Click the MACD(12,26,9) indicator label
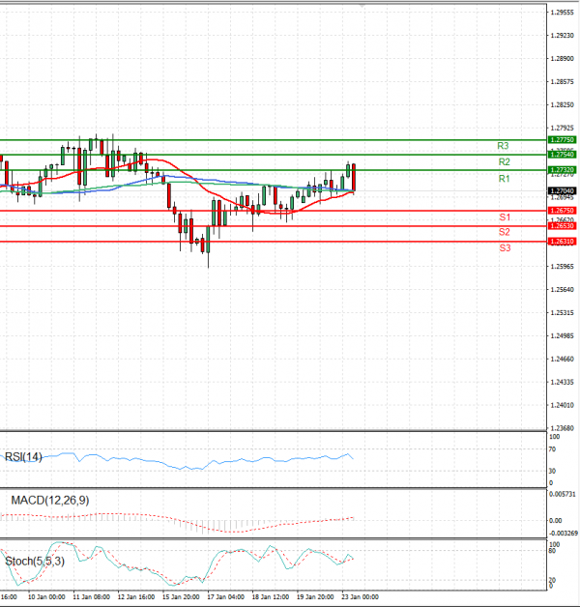The height and width of the screenshot is (607, 580). click(50, 501)
